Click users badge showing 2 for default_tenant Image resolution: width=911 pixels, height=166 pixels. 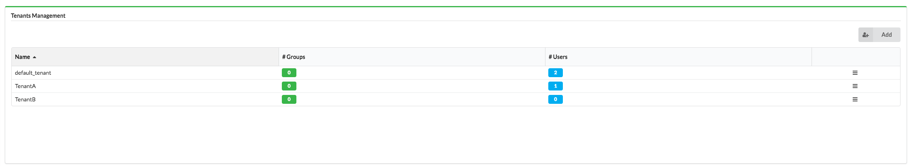coord(556,73)
